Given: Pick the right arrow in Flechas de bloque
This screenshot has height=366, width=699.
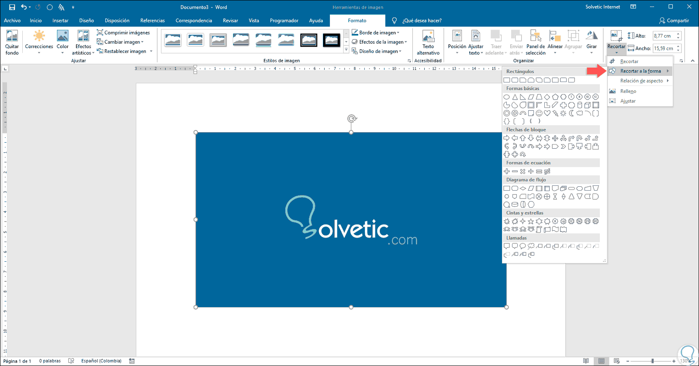Looking at the screenshot, I should point(507,138).
